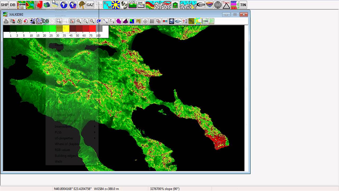Viewport: 339px width, 191px height.
Task: Open the OpenGL viewer icon
Action: point(201,5)
